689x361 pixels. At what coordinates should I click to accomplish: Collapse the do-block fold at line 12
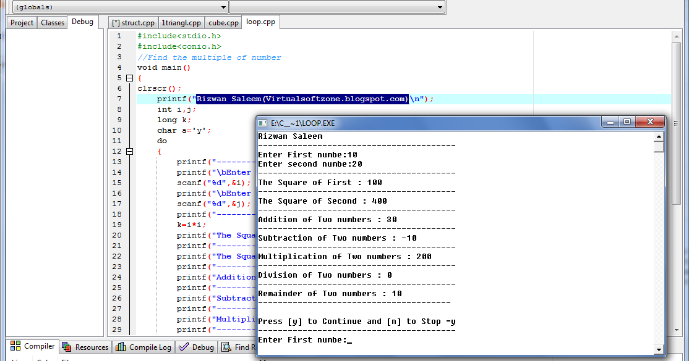point(130,151)
